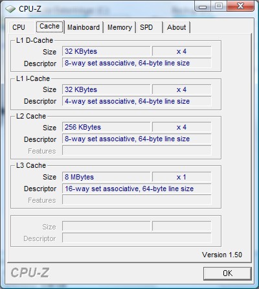259x289 pixels.
Task: Click the L1 D-Cache group label
Action: (34, 40)
